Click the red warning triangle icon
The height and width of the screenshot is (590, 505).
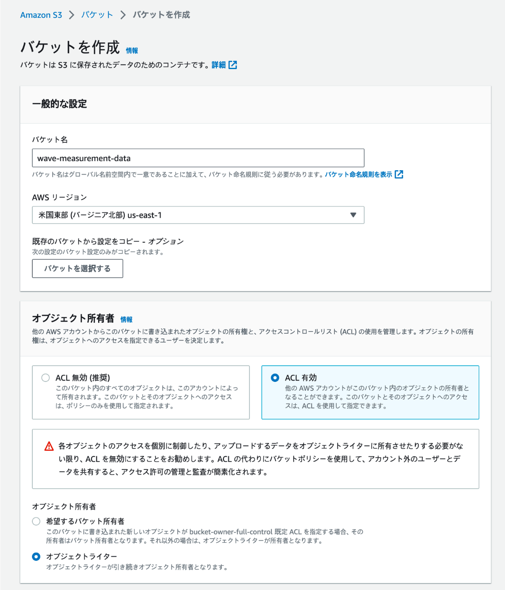pyautogui.click(x=49, y=446)
